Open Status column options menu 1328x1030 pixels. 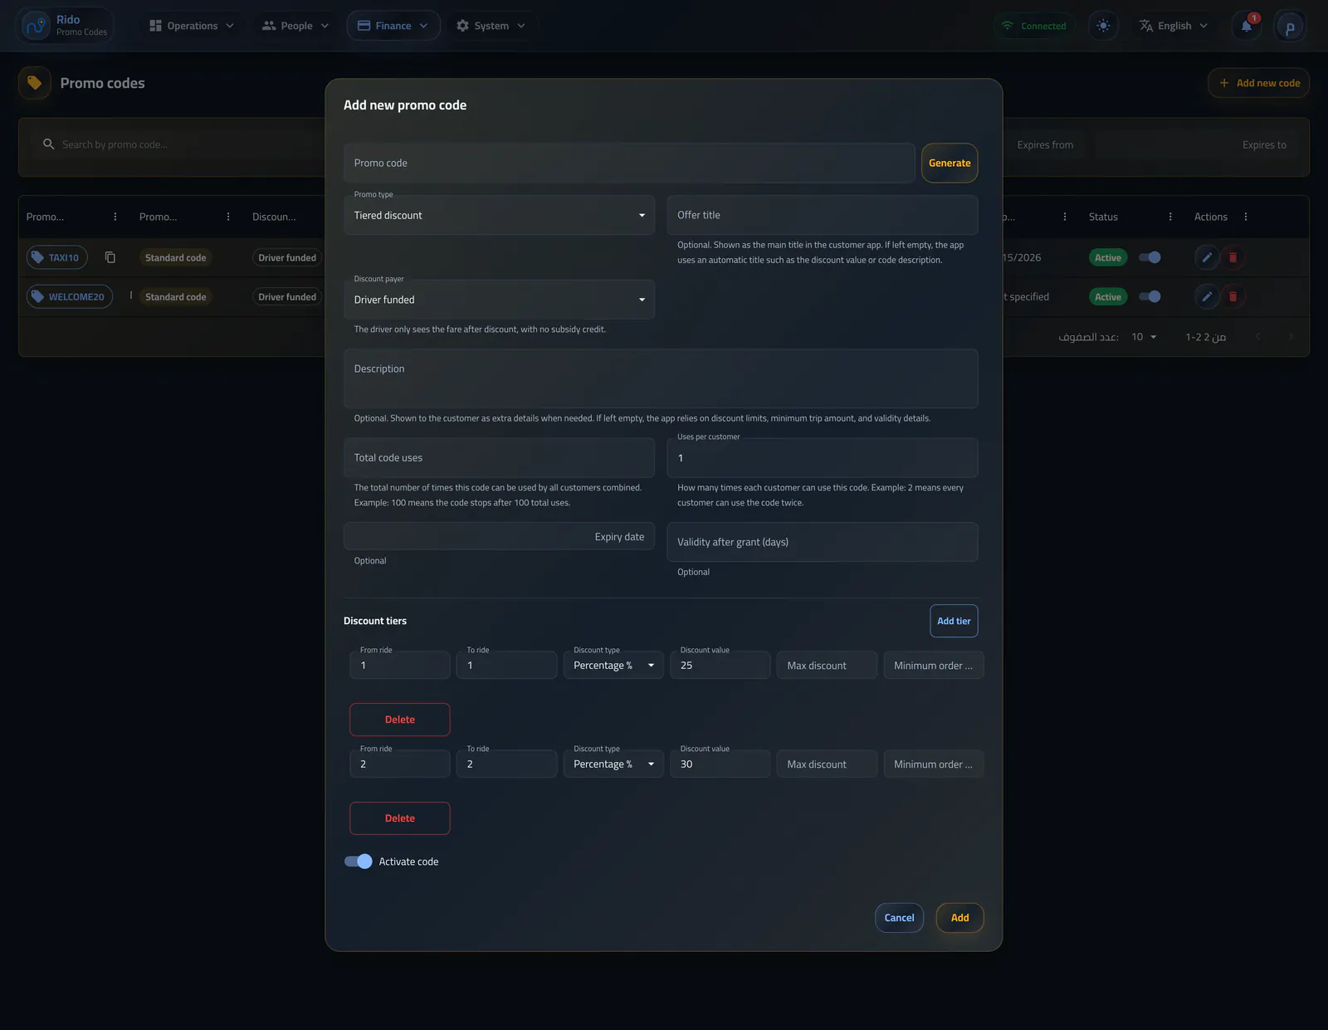(x=1170, y=217)
